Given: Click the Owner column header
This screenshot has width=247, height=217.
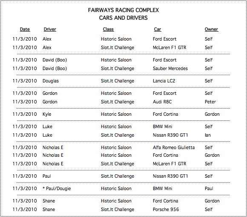Looking at the screenshot, I should 211,29.
